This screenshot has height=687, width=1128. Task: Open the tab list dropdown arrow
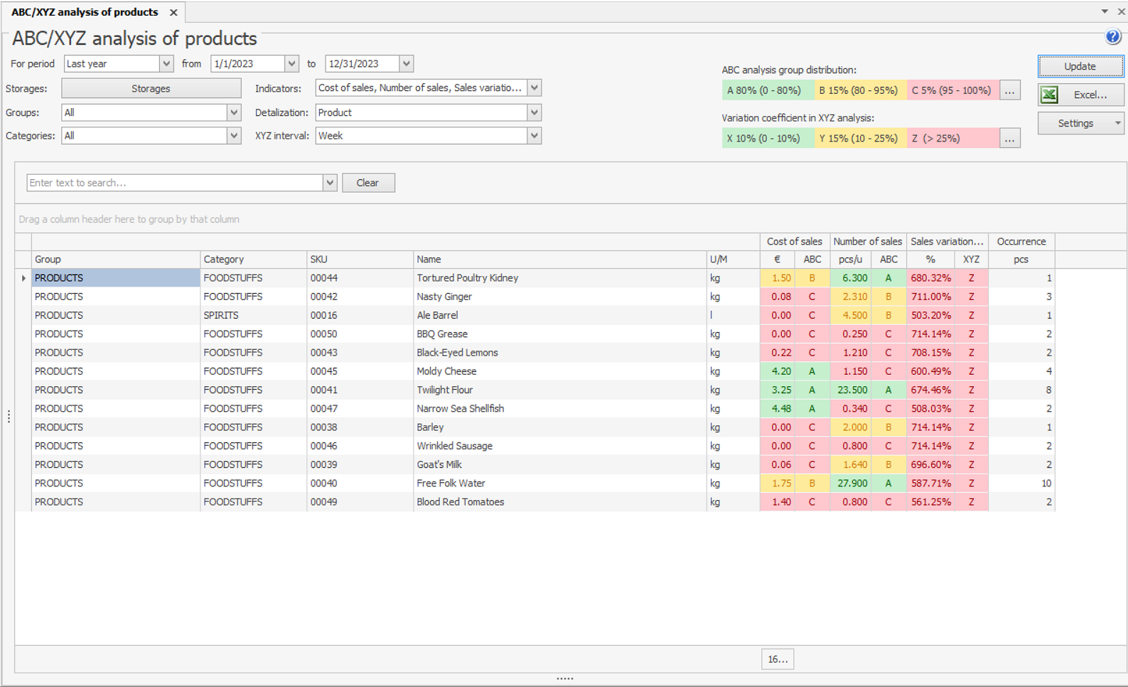click(x=1104, y=11)
